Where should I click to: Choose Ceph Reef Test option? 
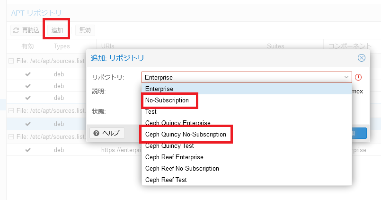pos(247,180)
